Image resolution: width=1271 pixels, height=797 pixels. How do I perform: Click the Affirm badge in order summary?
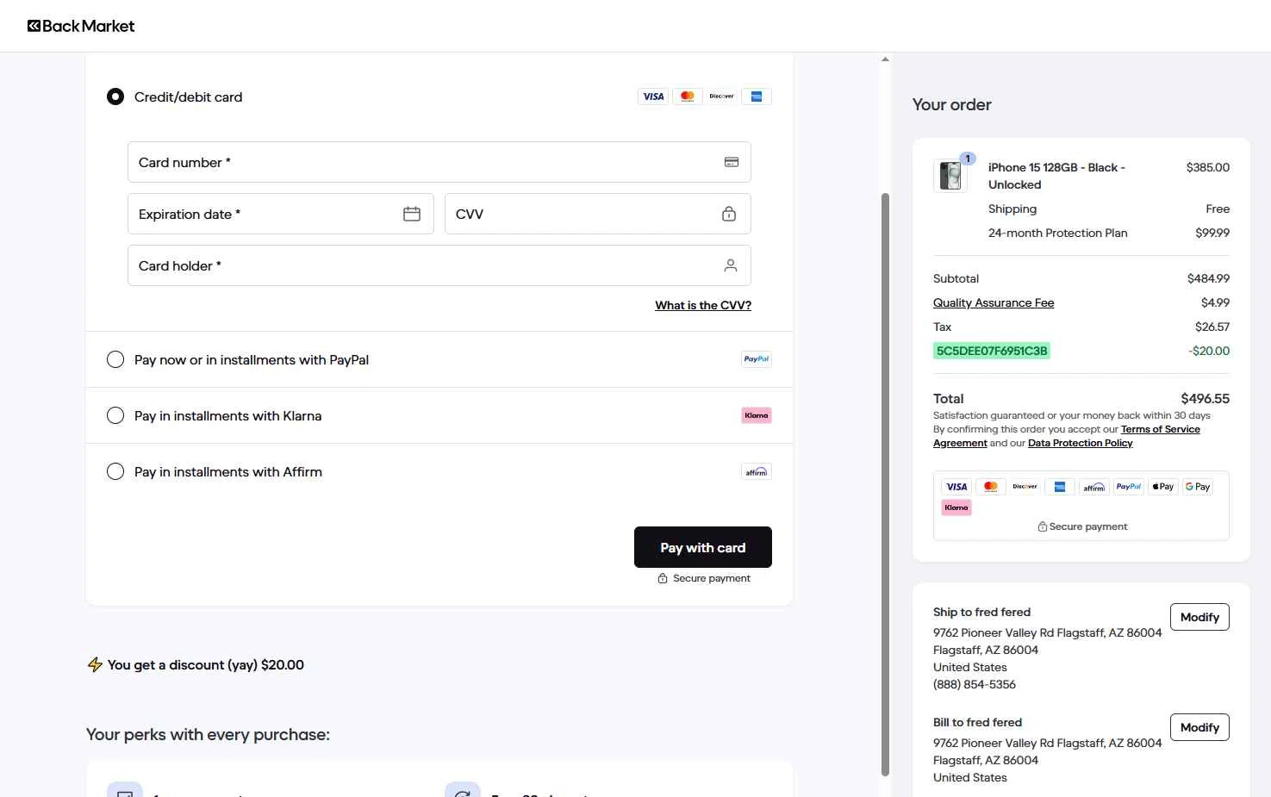coord(1094,487)
